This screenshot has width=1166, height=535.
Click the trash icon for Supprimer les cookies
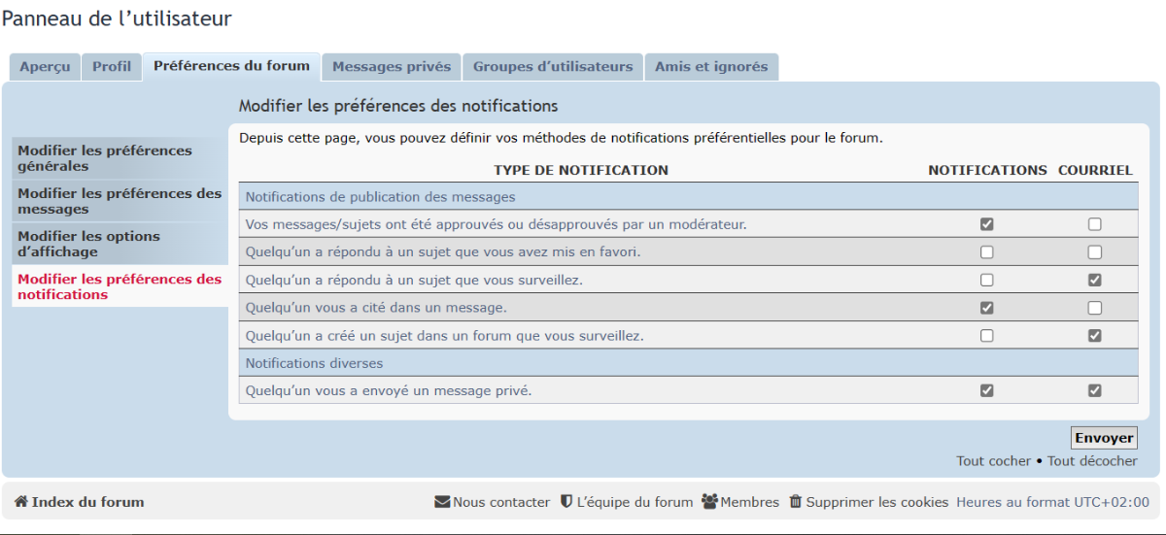click(796, 502)
